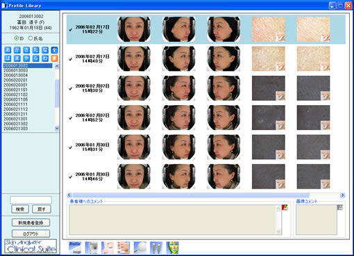Edit the image comment with its pencil icon
The height and width of the screenshot is (256, 354).
pyautogui.click(x=339, y=207)
